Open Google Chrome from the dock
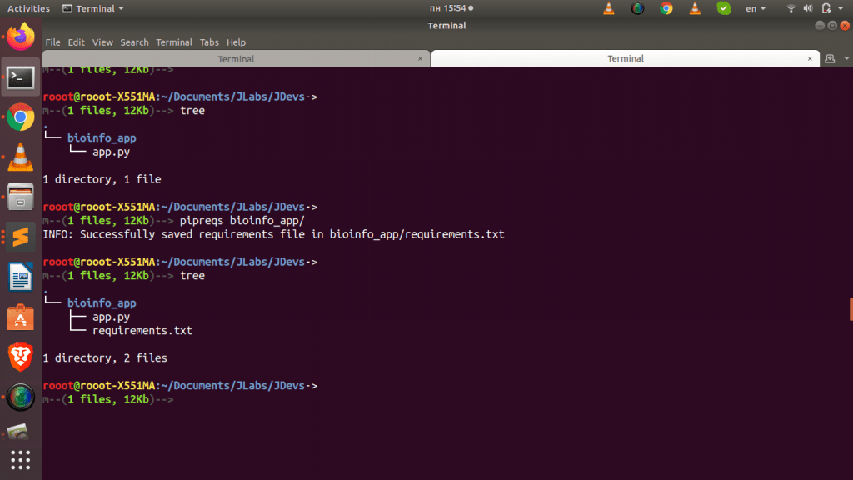This screenshot has width=853, height=480. click(18, 117)
